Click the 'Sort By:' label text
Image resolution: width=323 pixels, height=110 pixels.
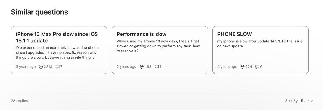292,101
